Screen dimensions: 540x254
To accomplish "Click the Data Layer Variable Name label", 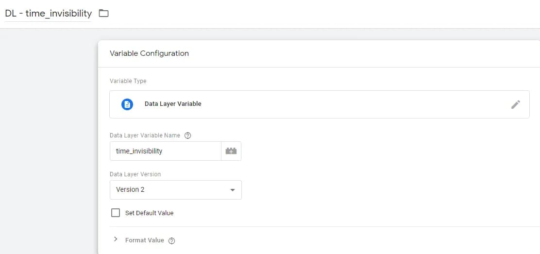I will tap(145, 135).
